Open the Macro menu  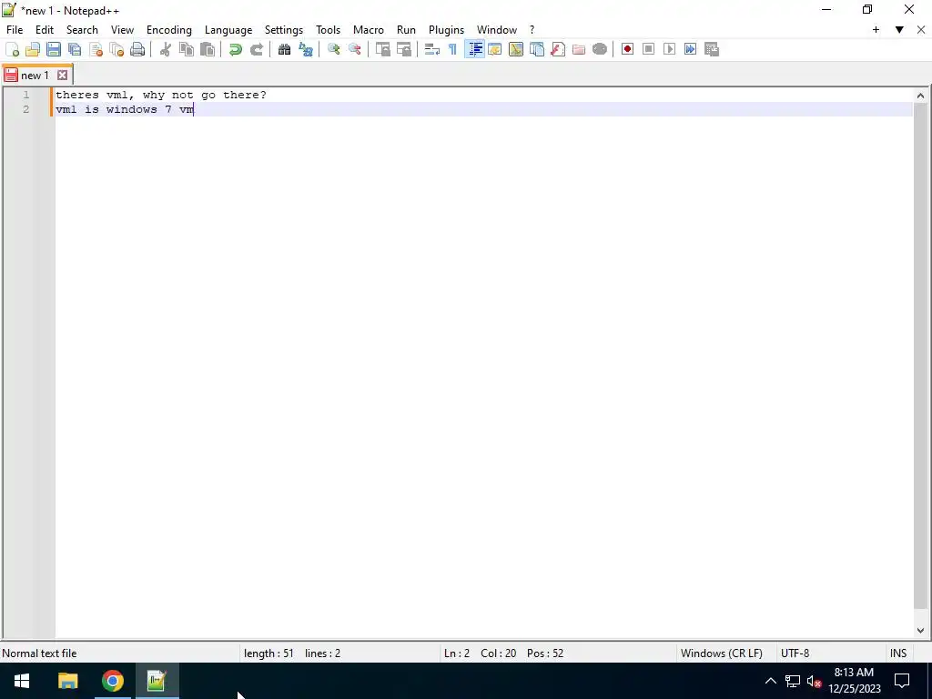pyautogui.click(x=369, y=30)
